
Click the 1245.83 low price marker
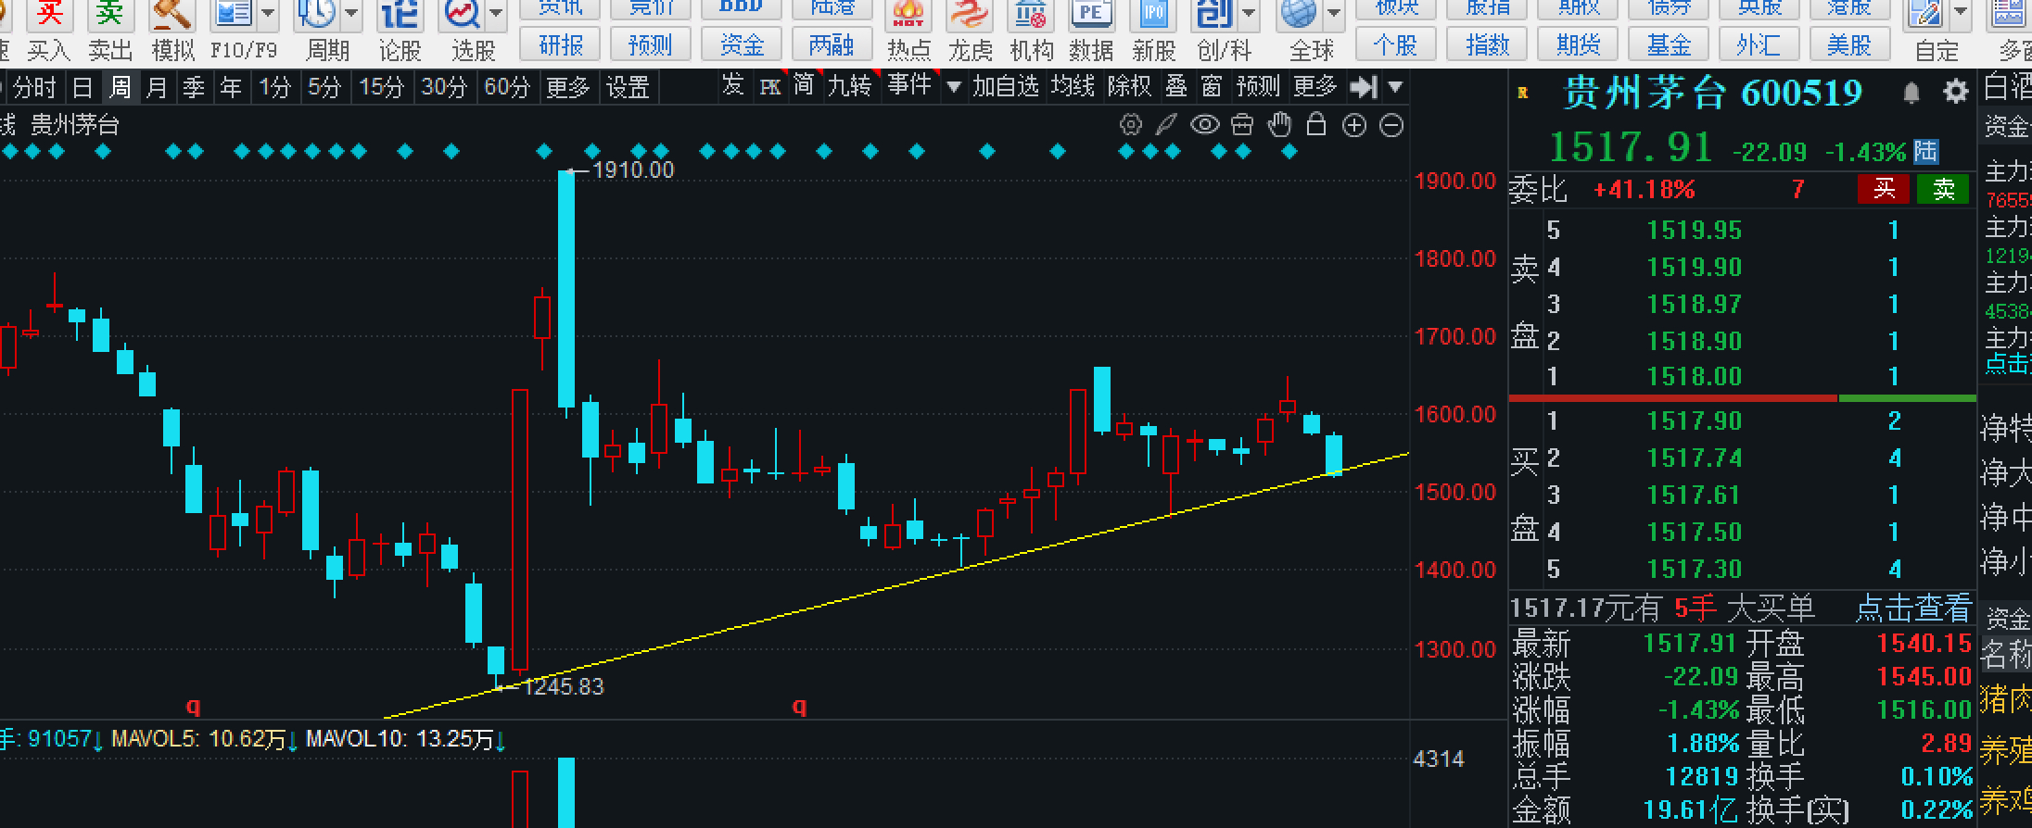(564, 686)
